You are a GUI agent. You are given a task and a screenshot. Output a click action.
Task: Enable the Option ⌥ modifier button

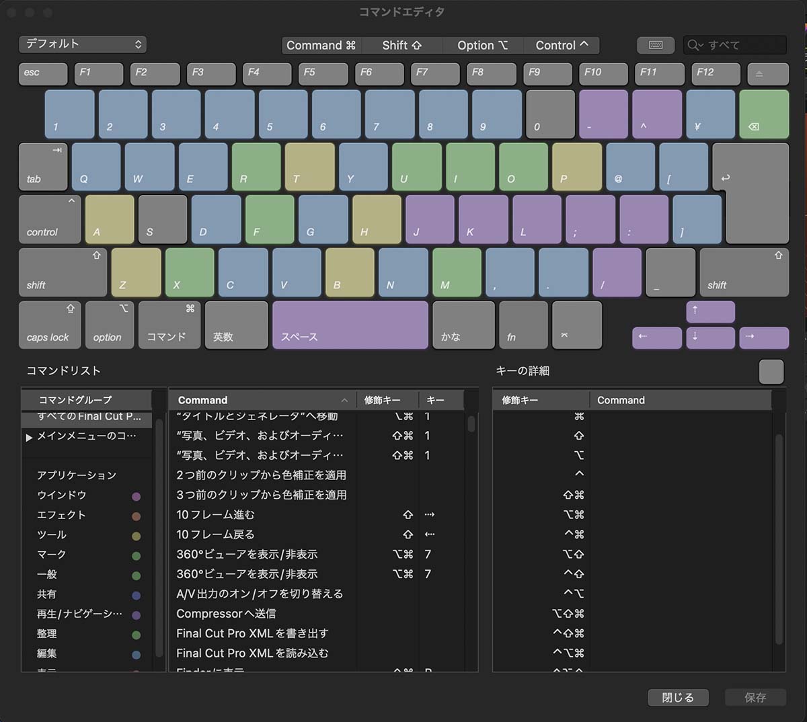[x=482, y=45]
